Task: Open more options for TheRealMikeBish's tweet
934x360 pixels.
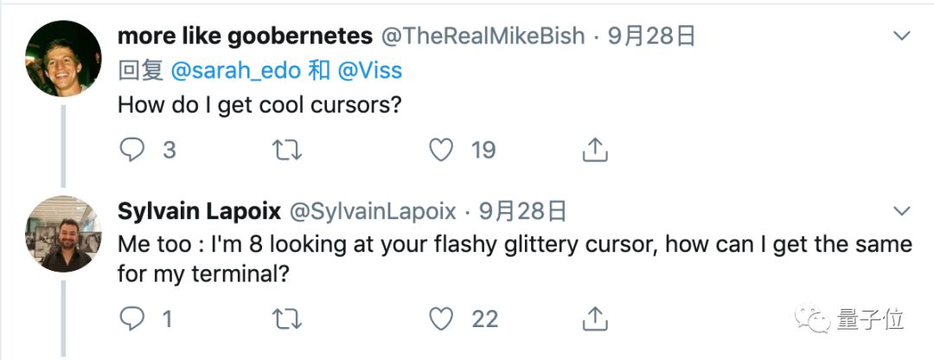Action: point(901,36)
